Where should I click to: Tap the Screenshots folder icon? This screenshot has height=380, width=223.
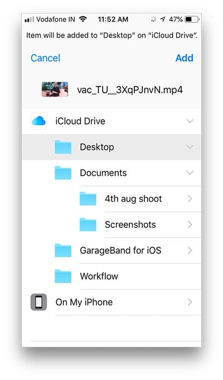point(88,225)
